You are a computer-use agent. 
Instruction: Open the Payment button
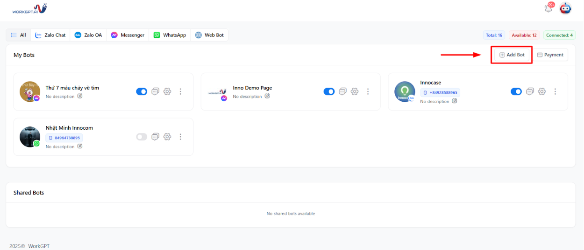(550, 55)
